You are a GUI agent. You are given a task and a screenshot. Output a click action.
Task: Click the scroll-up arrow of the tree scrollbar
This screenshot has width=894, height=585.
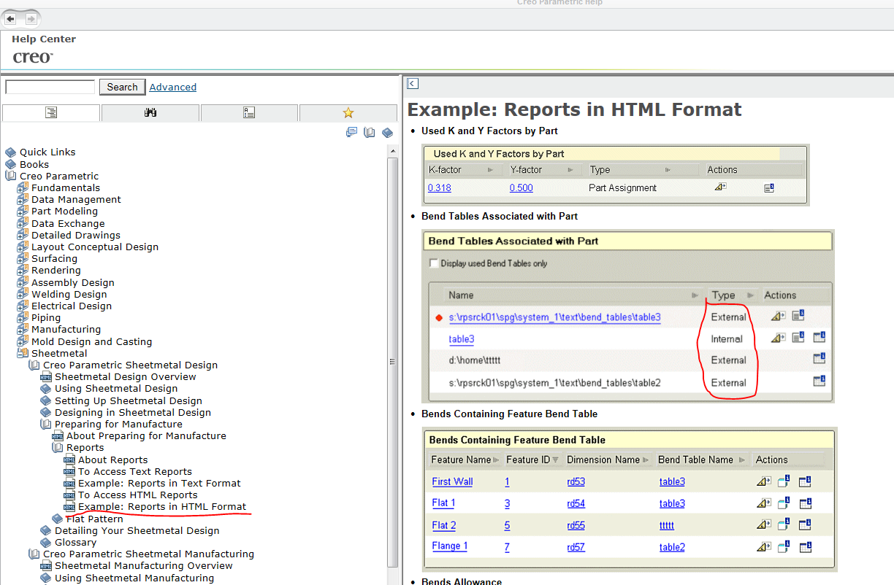click(x=393, y=150)
